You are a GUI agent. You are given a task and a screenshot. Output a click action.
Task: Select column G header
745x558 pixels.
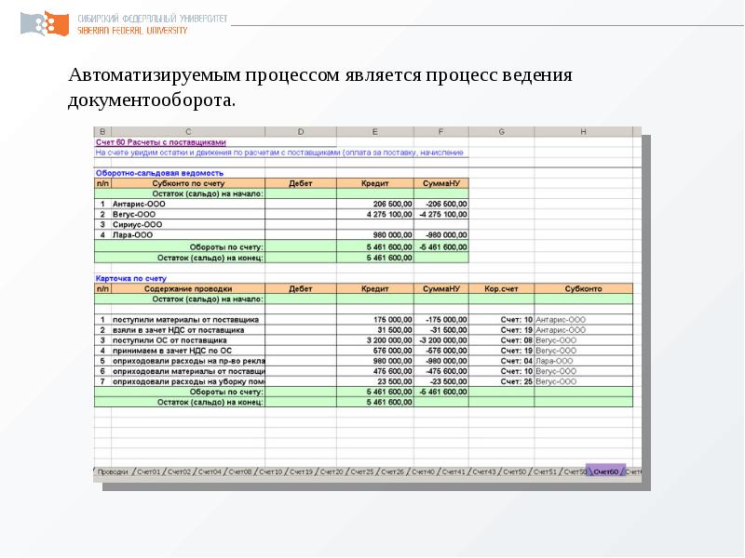(501, 132)
